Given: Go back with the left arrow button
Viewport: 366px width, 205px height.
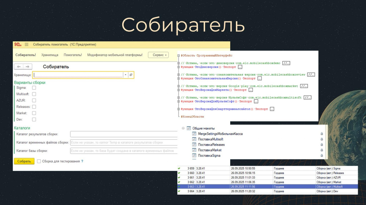Looking at the screenshot, I should tap(19, 67).
